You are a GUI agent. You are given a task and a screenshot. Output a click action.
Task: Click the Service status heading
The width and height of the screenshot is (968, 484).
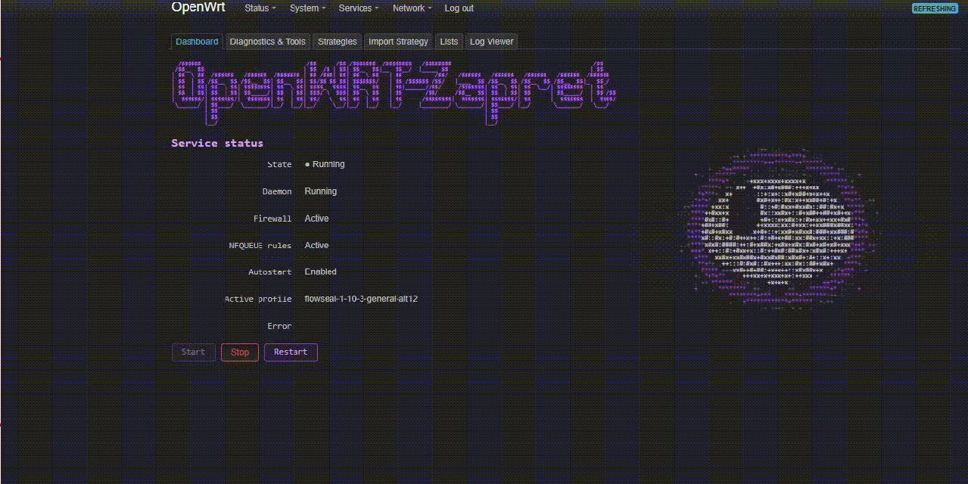tap(217, 143)
